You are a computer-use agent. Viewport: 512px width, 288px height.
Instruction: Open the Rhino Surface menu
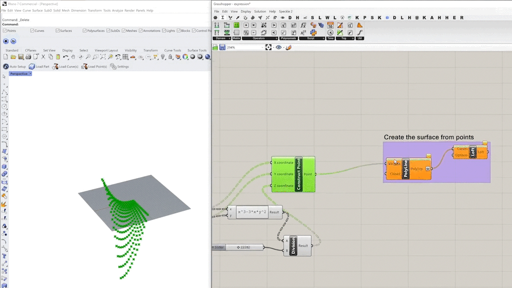37,10
